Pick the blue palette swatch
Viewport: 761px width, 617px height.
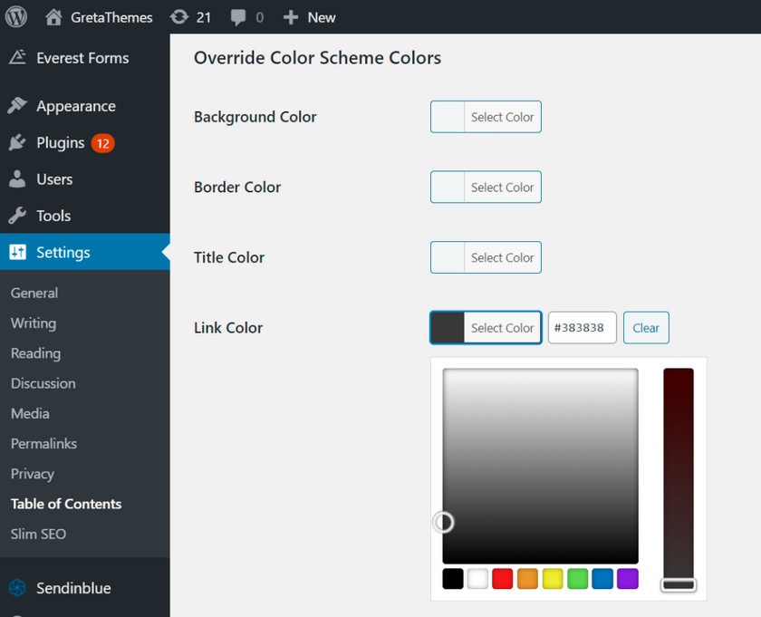602,579
